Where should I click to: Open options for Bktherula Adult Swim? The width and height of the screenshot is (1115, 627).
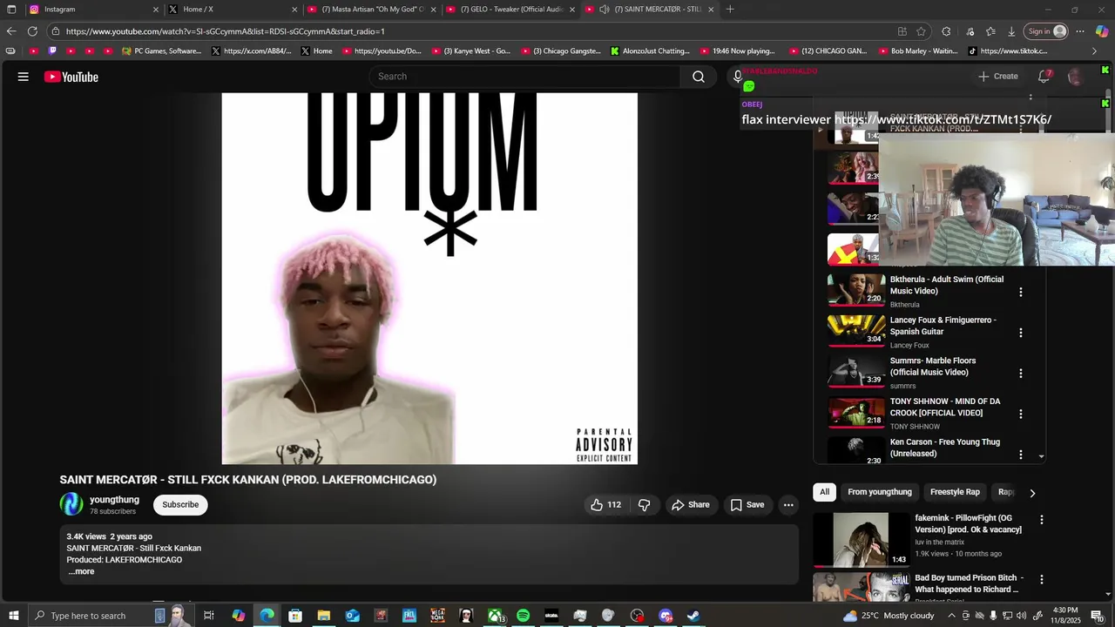pyautogui.click(x=1021, y=293)
